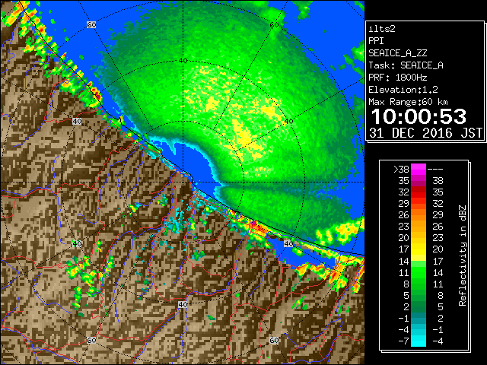Click the Max Range:60 km text
487x365 pixels.
(408, 102)
